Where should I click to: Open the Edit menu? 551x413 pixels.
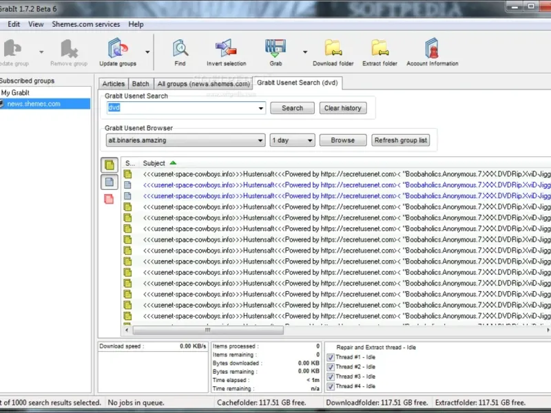click(x=14, y=24)
